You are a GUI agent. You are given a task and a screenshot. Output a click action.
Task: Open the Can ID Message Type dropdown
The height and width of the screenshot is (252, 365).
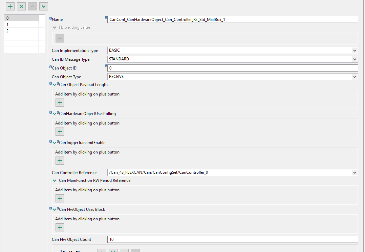tap(355, 59)
